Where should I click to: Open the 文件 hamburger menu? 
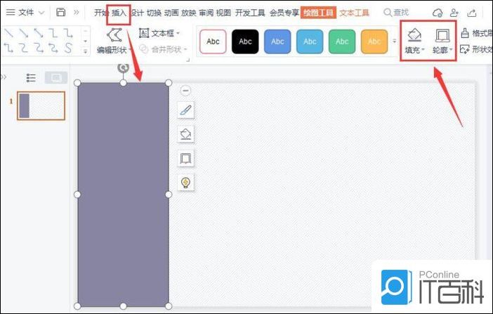pos(20,12)
